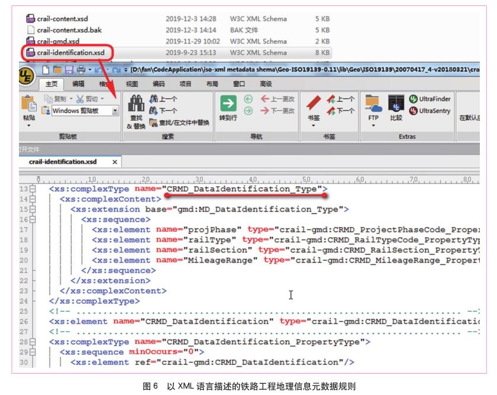
Task: Open the Copy dropdown arrow
Action: pyautogui.click(x=71, y=99)
